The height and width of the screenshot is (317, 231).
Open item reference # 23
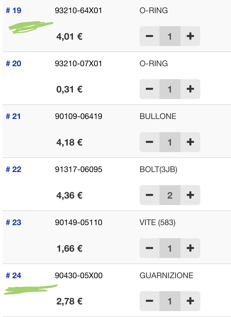tap(14, 222)
